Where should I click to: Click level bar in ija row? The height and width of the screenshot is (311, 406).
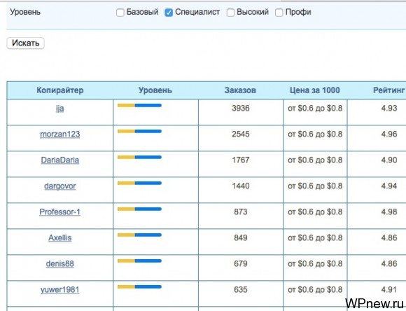(x=139, y=106)
